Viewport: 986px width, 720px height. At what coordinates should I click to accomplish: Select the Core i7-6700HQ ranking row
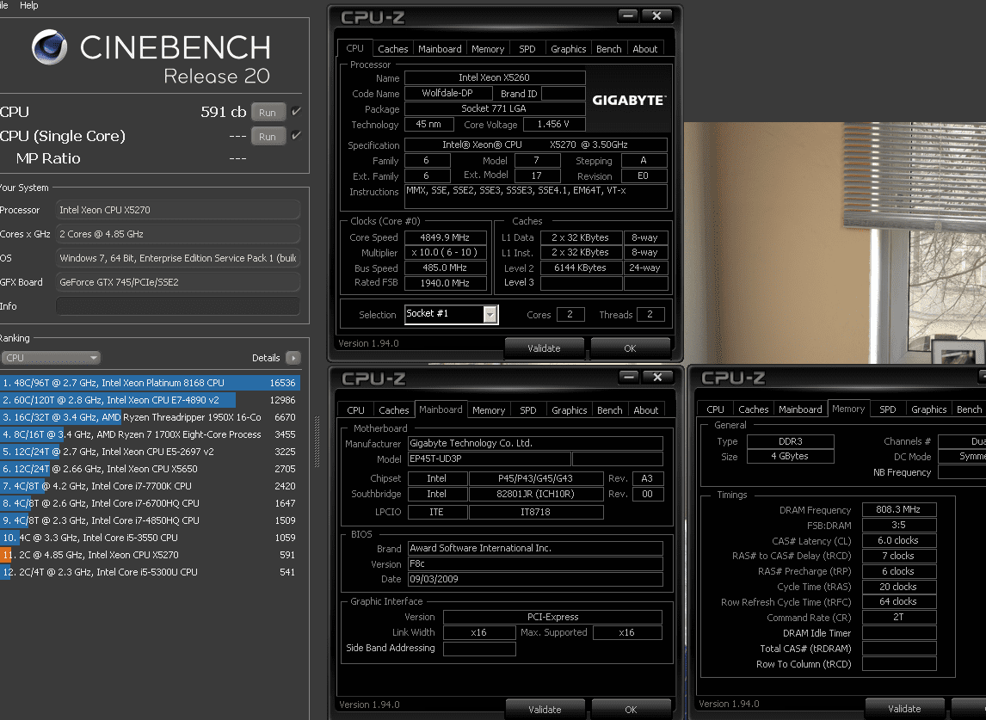coord(150,503)
